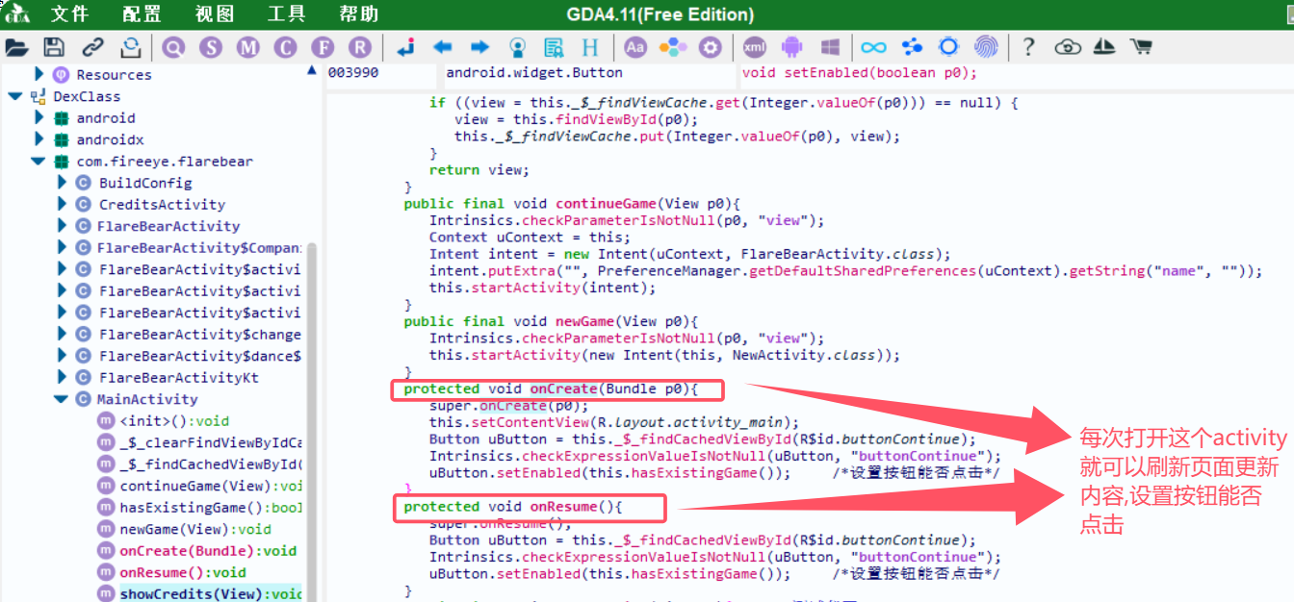Select _$_clearFindViewByIdCa method in tree
Image resolution: width=1294 pixels, height=602 pixels.
click(x=211, y=442)
